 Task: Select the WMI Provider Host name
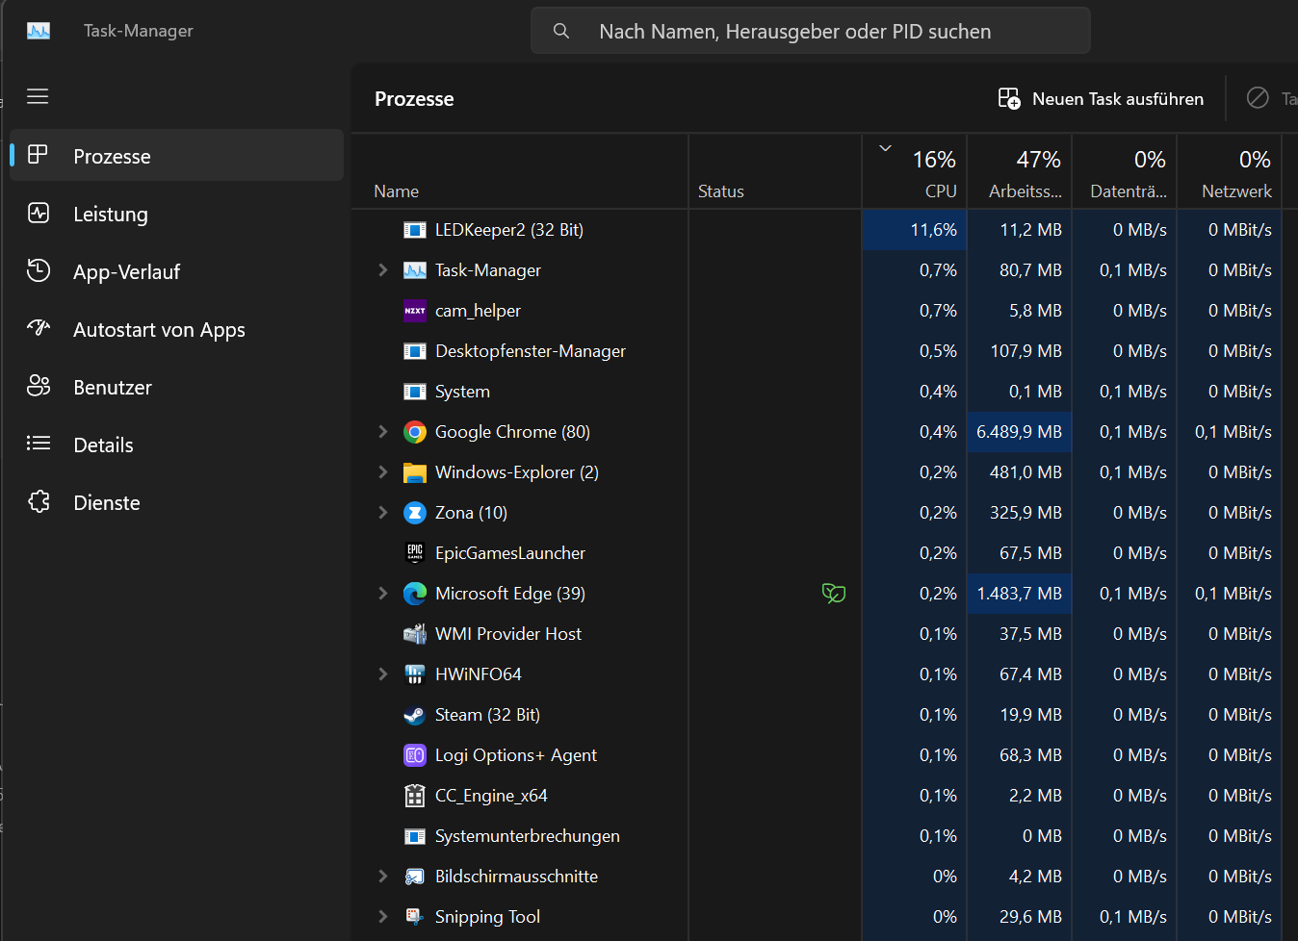coord(508,634)
